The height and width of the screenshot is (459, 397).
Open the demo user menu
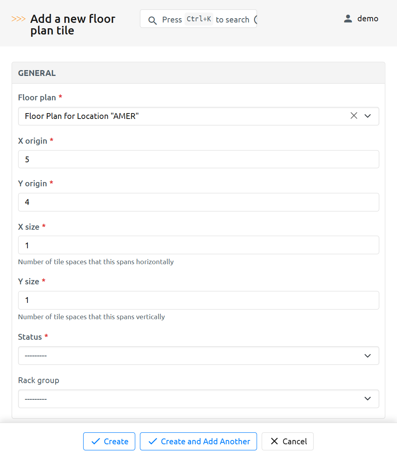coord(367,19)
